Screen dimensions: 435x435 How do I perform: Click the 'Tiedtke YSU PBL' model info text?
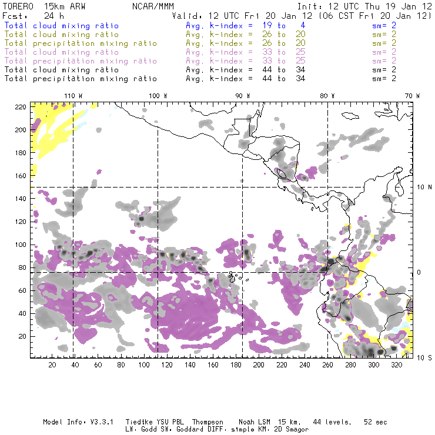click(x=155, y=422)
